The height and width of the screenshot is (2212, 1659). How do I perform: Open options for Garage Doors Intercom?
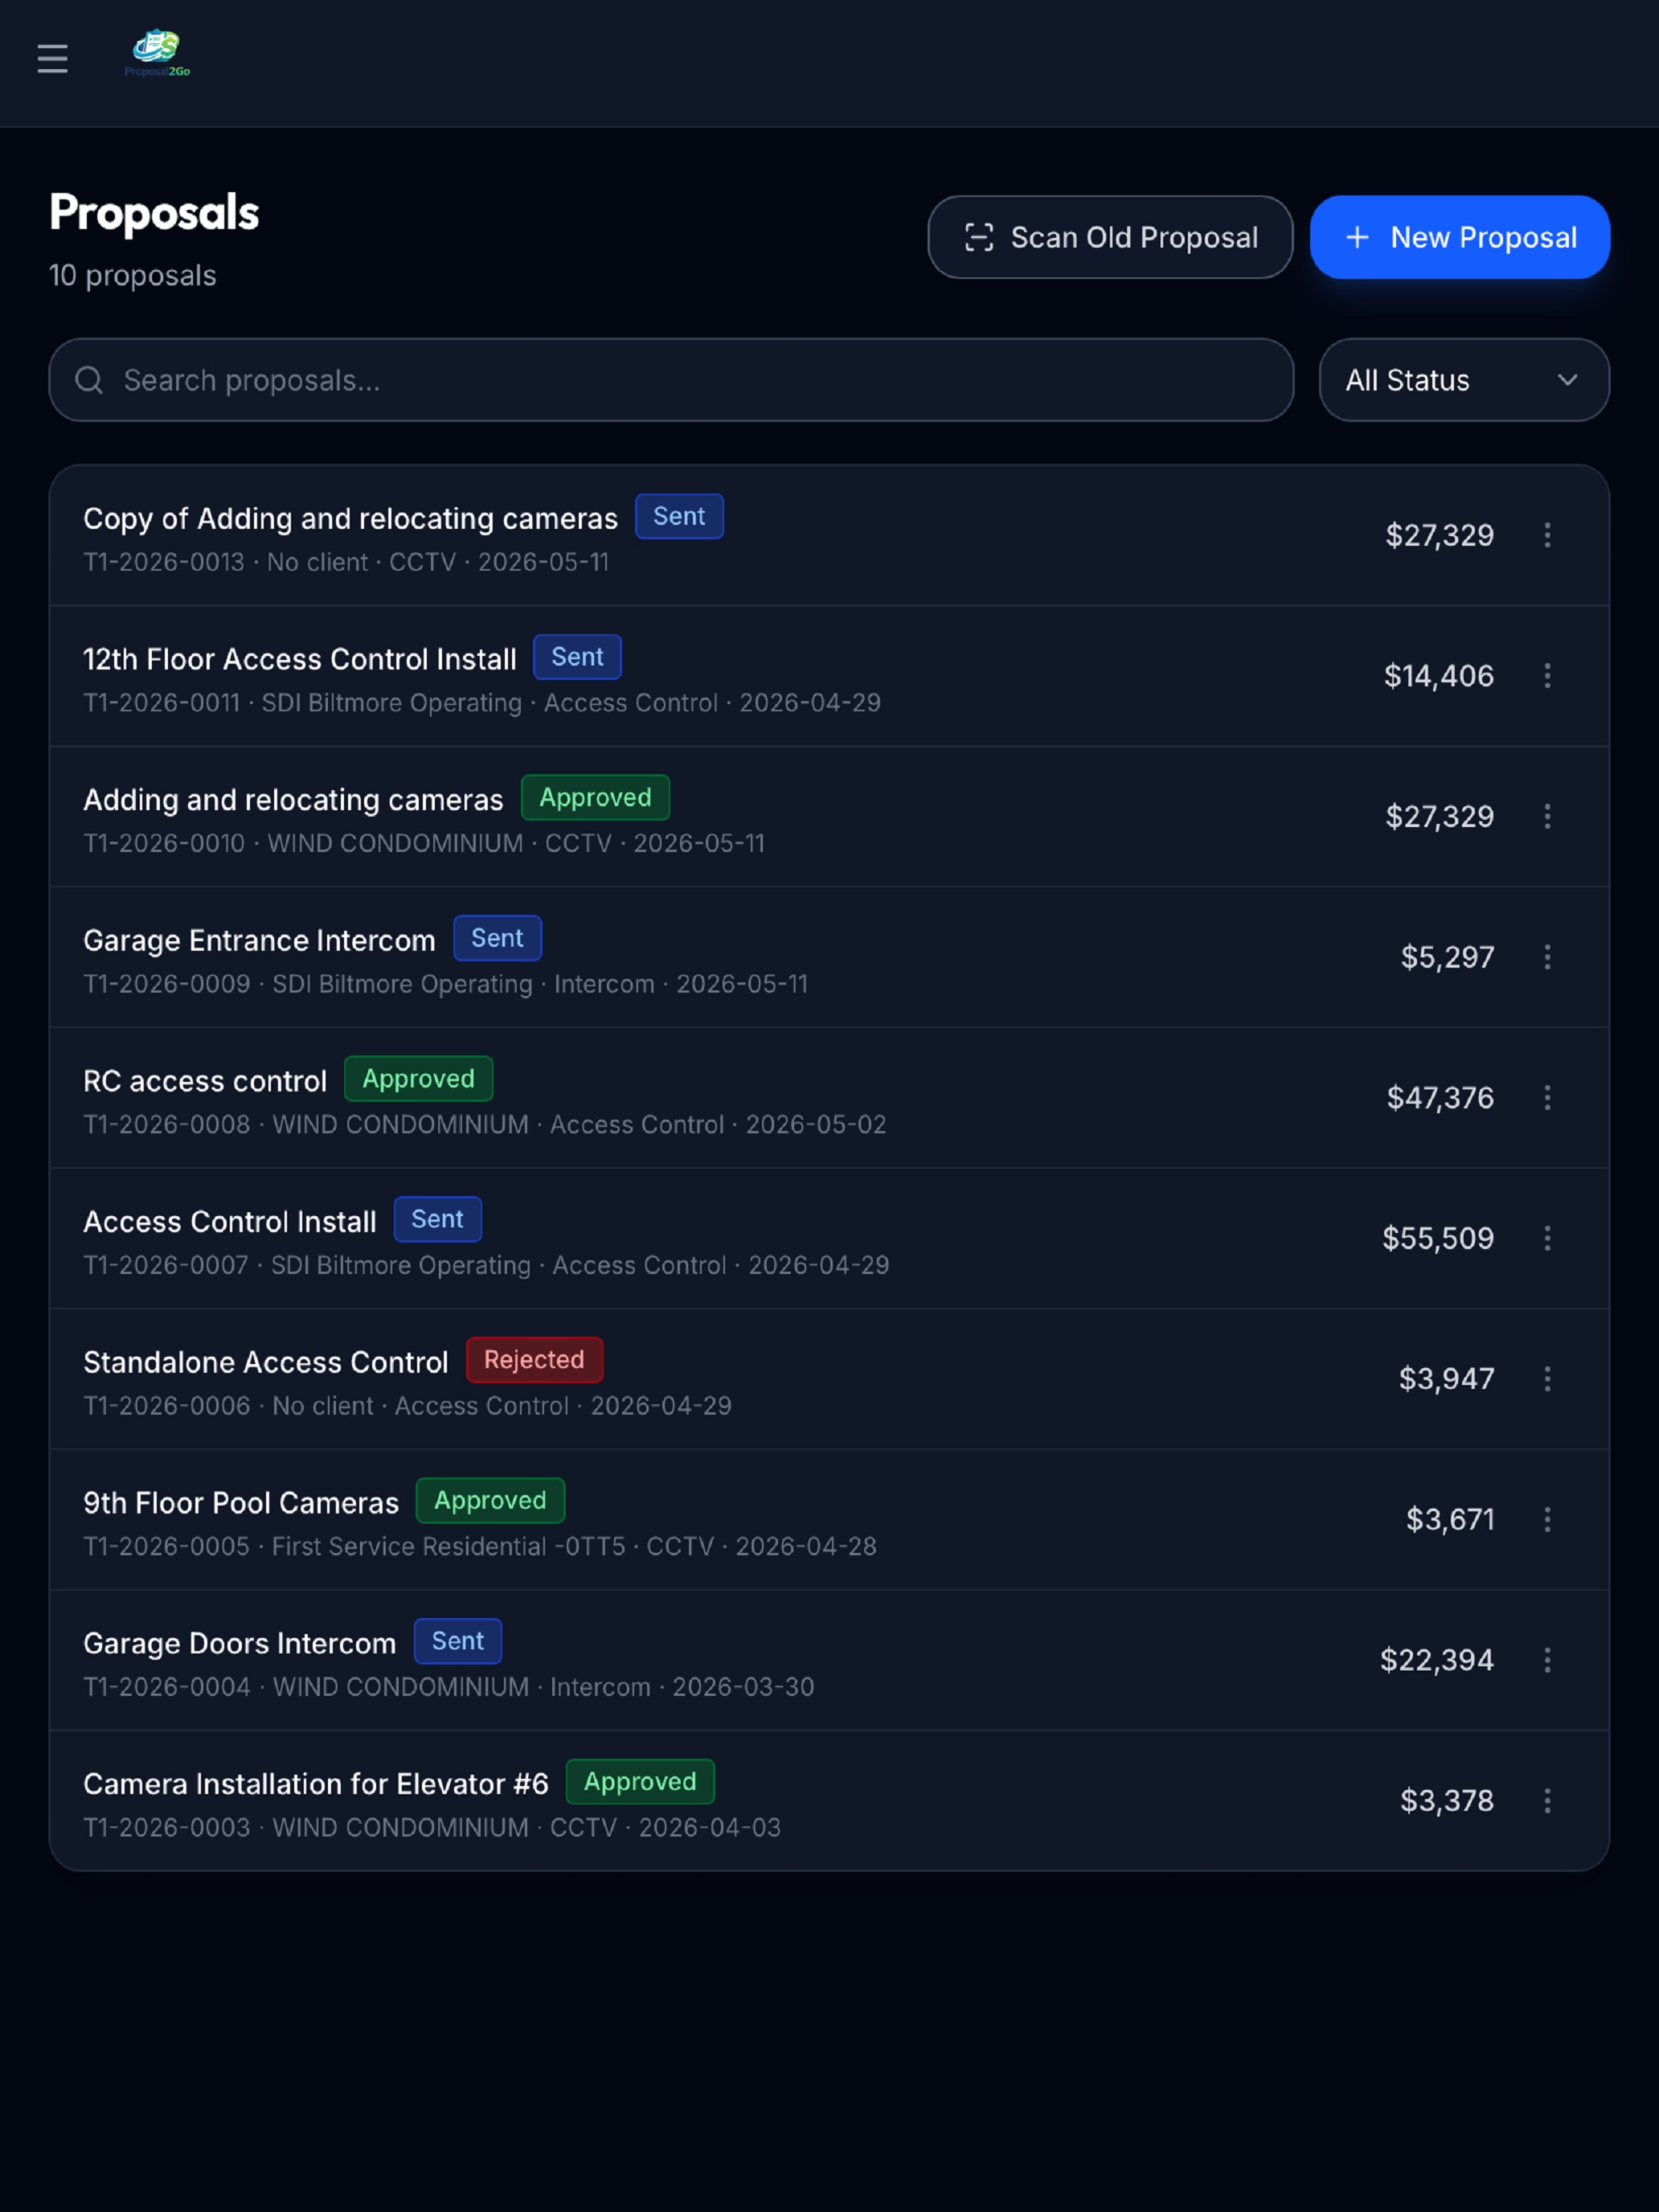click(x=1547, y=1660)
